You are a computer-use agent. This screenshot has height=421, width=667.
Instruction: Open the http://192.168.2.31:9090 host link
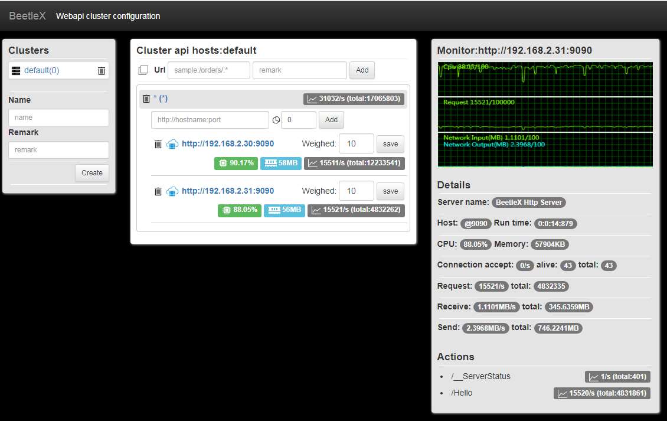coord(228,191)
